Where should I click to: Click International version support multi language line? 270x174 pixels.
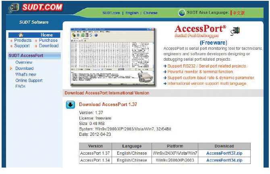pyautogui.click(x=207, y=84)
